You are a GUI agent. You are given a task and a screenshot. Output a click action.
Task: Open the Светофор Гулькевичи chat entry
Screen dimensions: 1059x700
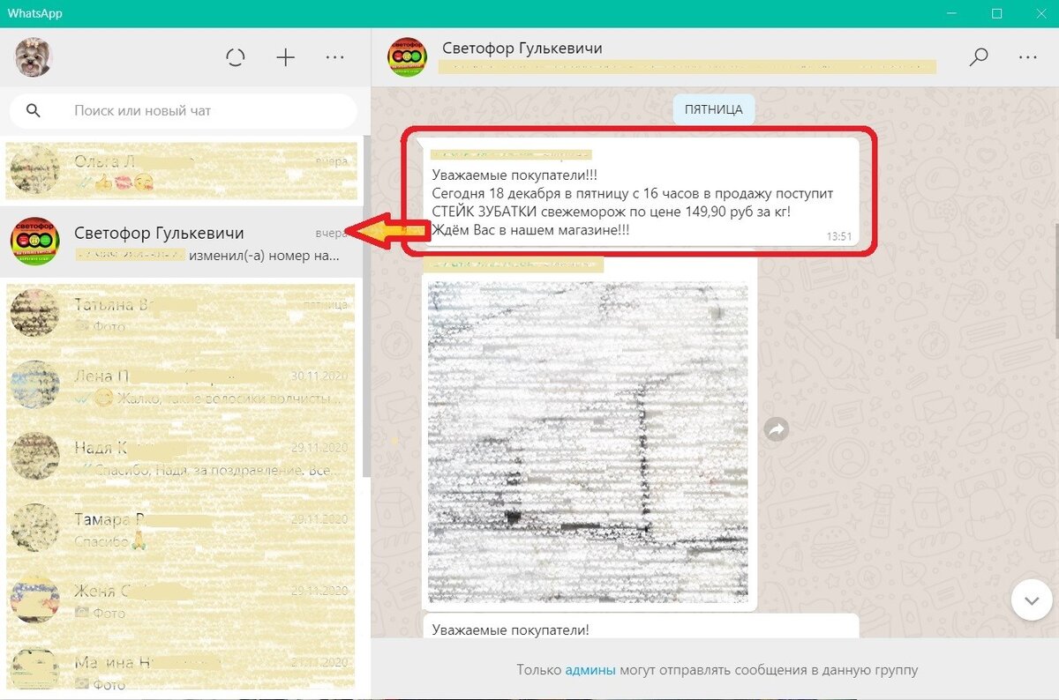click(x=176, y=241)
